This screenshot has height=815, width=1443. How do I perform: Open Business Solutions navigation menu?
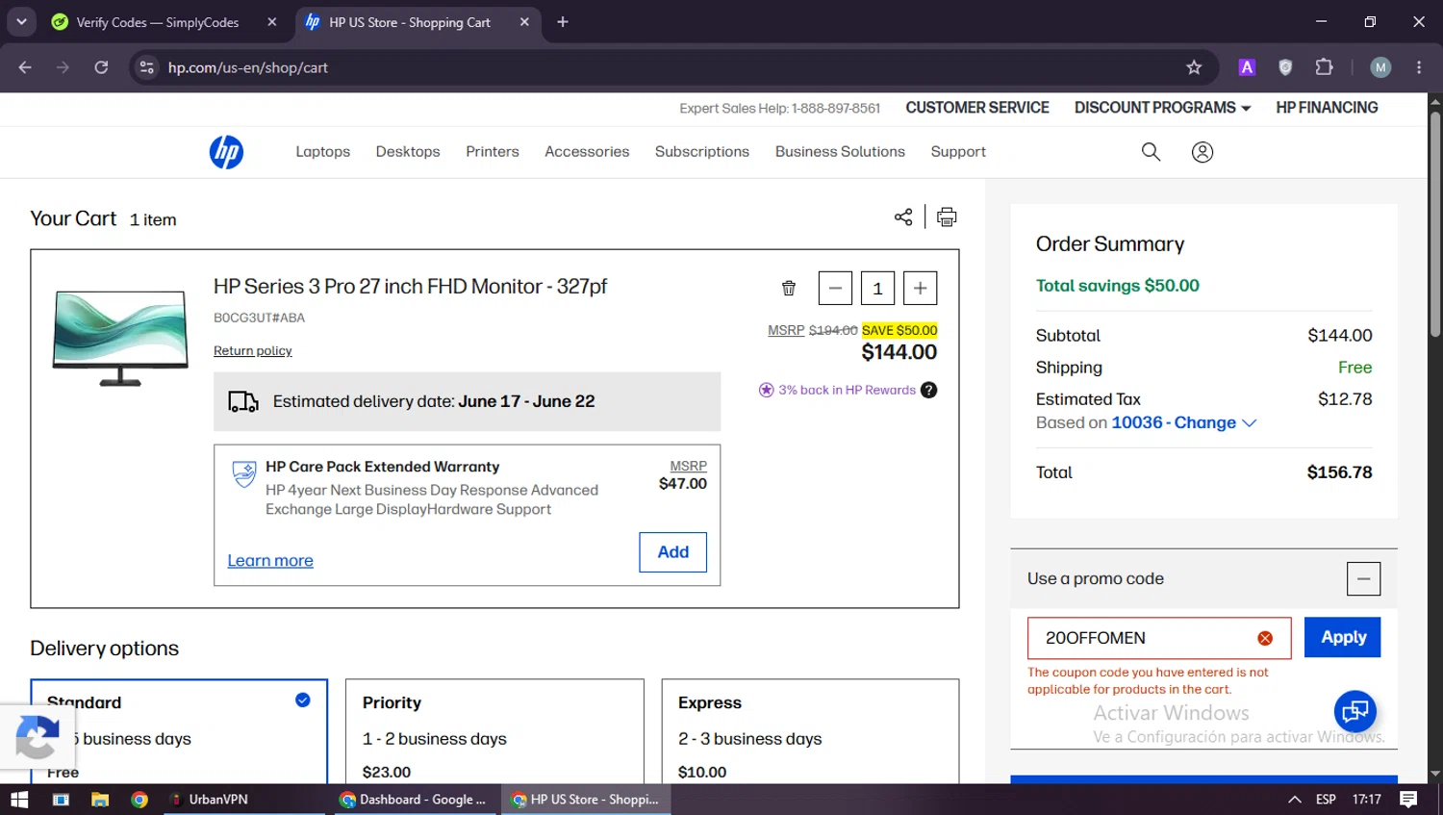[840, 152]
